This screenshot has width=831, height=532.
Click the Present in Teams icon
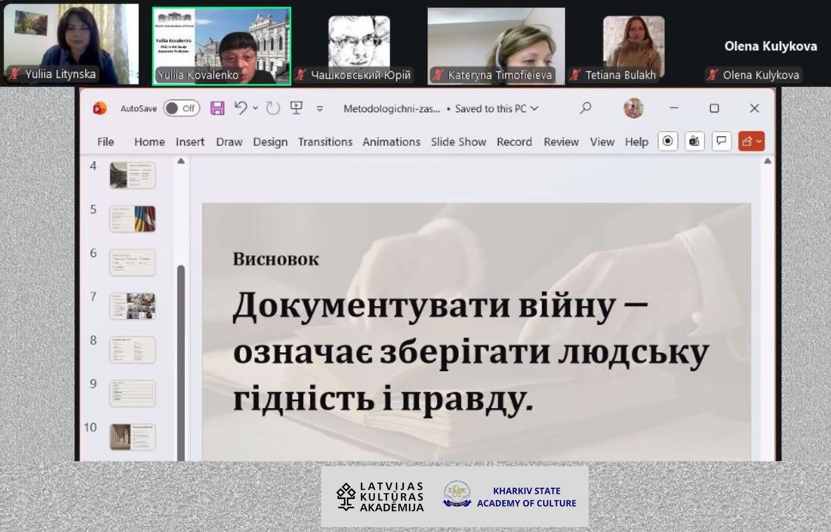click(x=694, y=141)
